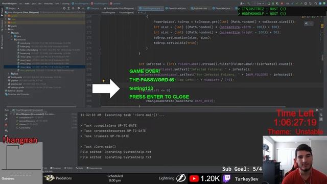The image size is (327, 184).
Task: Open the vertical Project tool window tab
Action: click(2, 12)
